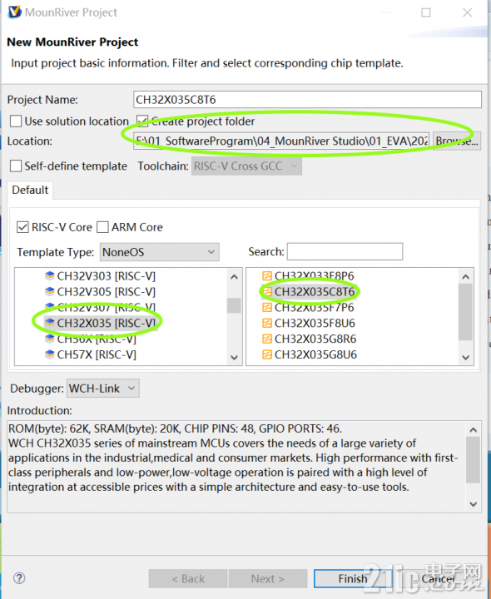Switch to the Default tab
Image resolution: width=491 pixels, height=599 pixels.
click(30, 190)
